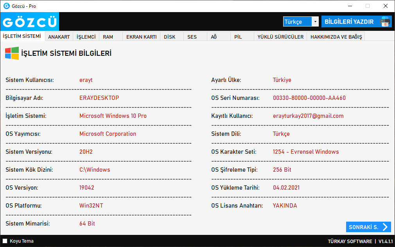Open the EKRAN KARTI tab
Image resolution: width=395 pixels, height=247 pixels.
pos(141,37)
